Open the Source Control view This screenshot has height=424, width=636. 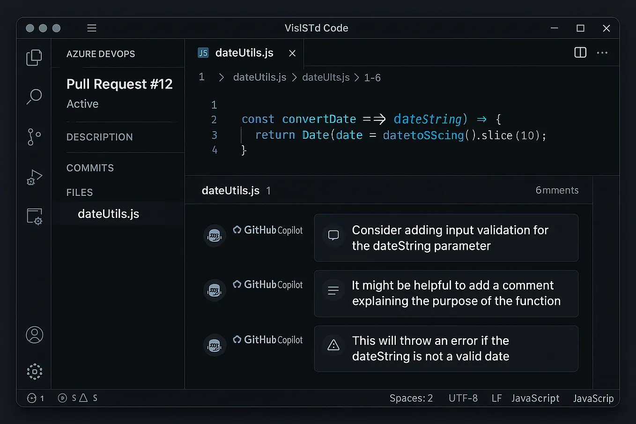coord(34,137)
